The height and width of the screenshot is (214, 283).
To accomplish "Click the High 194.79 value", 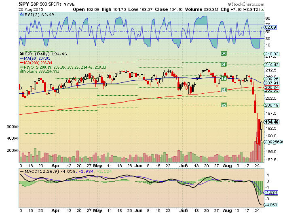I will click(114, 9).
